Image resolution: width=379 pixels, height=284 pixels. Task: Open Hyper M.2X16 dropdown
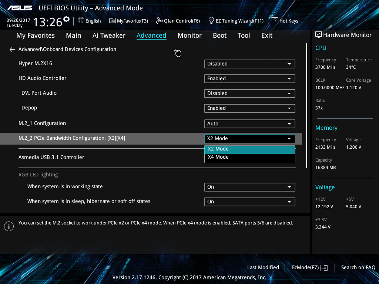pyautogui.click(x=250, y=64)
